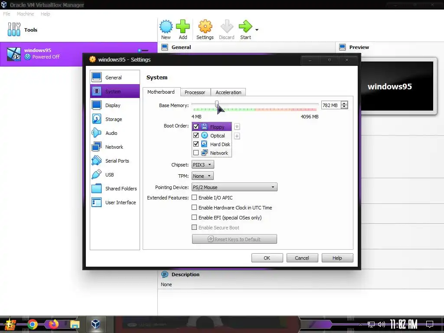444x333 pixels.
Task: Move boot item down arrow
Action: coord(237,136)
